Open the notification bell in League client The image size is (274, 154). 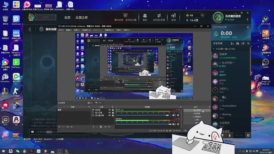click(x=247, y=20)
